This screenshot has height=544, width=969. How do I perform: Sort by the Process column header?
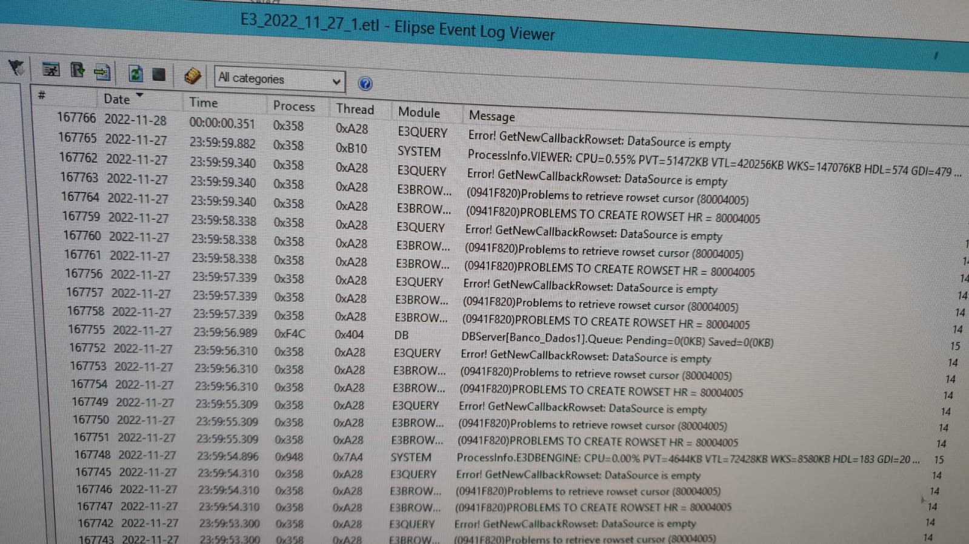(x=294, y=106)
